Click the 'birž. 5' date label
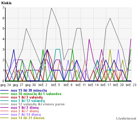This screenshot has height=121, width=138. 56,85
